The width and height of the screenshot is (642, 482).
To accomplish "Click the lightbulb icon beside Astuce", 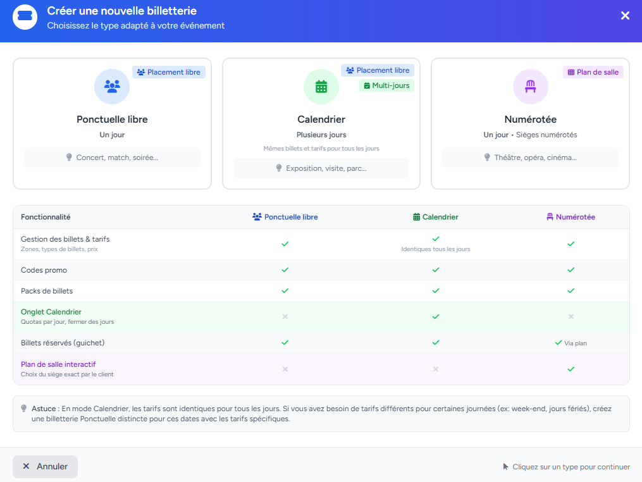I will [x=24, y=409].
